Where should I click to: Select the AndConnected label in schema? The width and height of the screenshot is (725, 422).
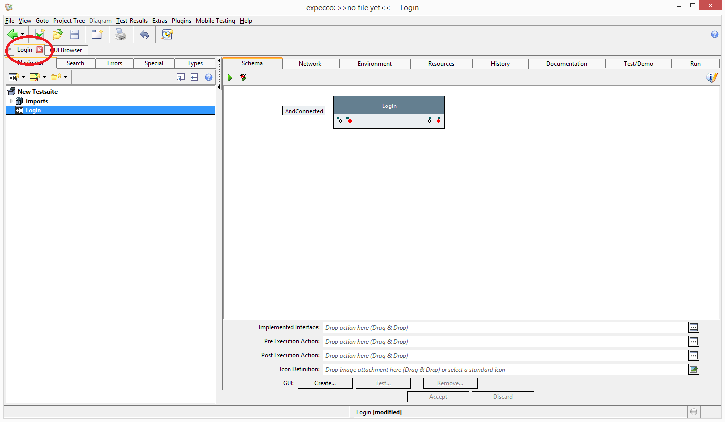click(x=304, y=111)
